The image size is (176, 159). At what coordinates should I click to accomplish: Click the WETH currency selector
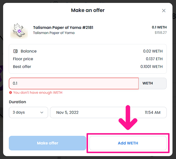click(153, 83)
